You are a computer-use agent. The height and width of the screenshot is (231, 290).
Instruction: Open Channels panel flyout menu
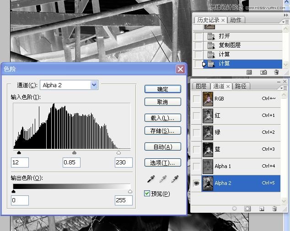click(x=284, y=88)
